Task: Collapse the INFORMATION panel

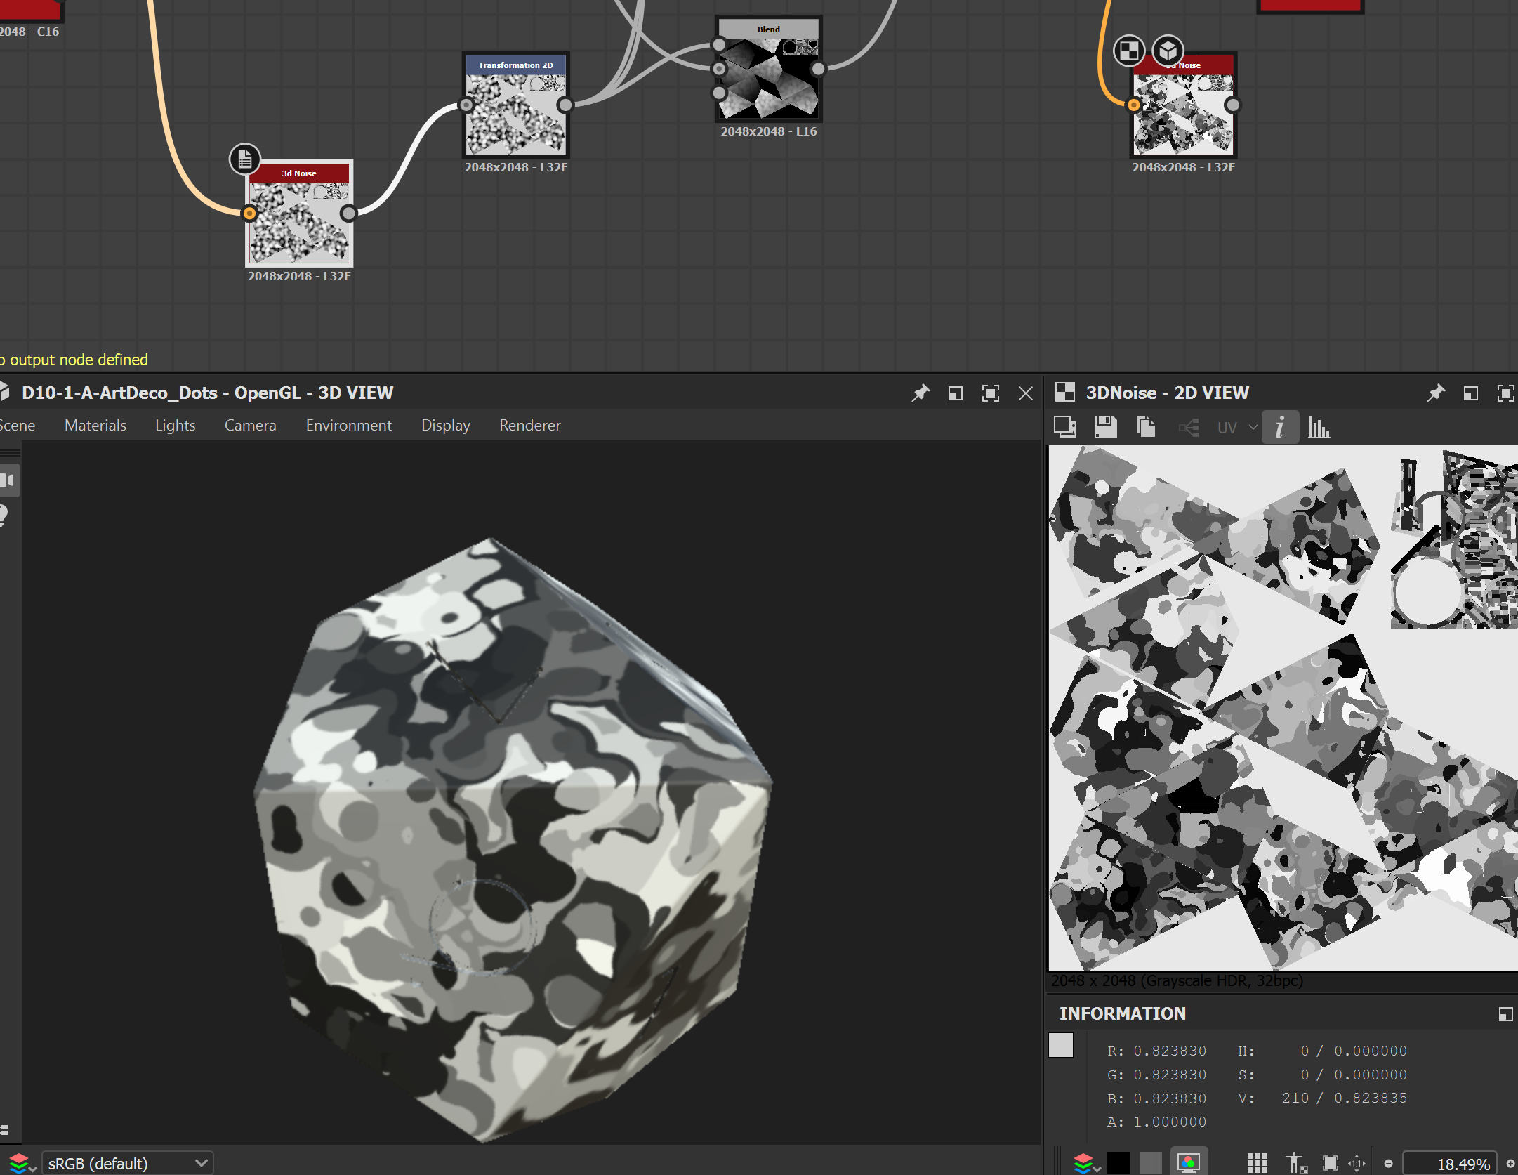Action: click(1505, 1013)
